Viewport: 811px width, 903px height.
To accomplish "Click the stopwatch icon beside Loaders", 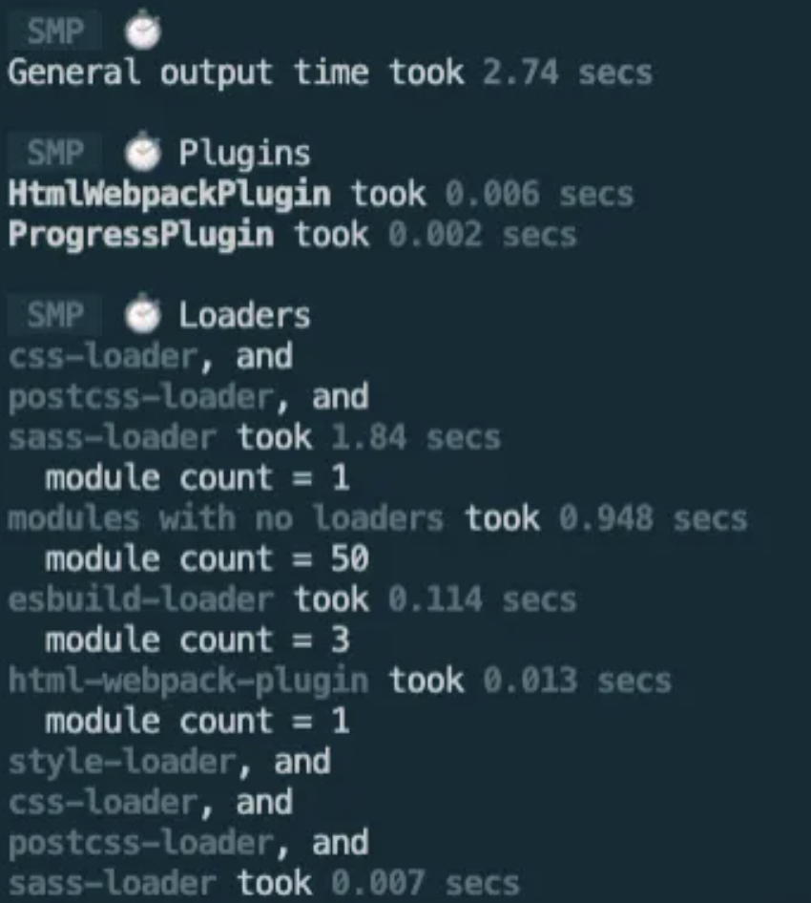I will 143,313.
